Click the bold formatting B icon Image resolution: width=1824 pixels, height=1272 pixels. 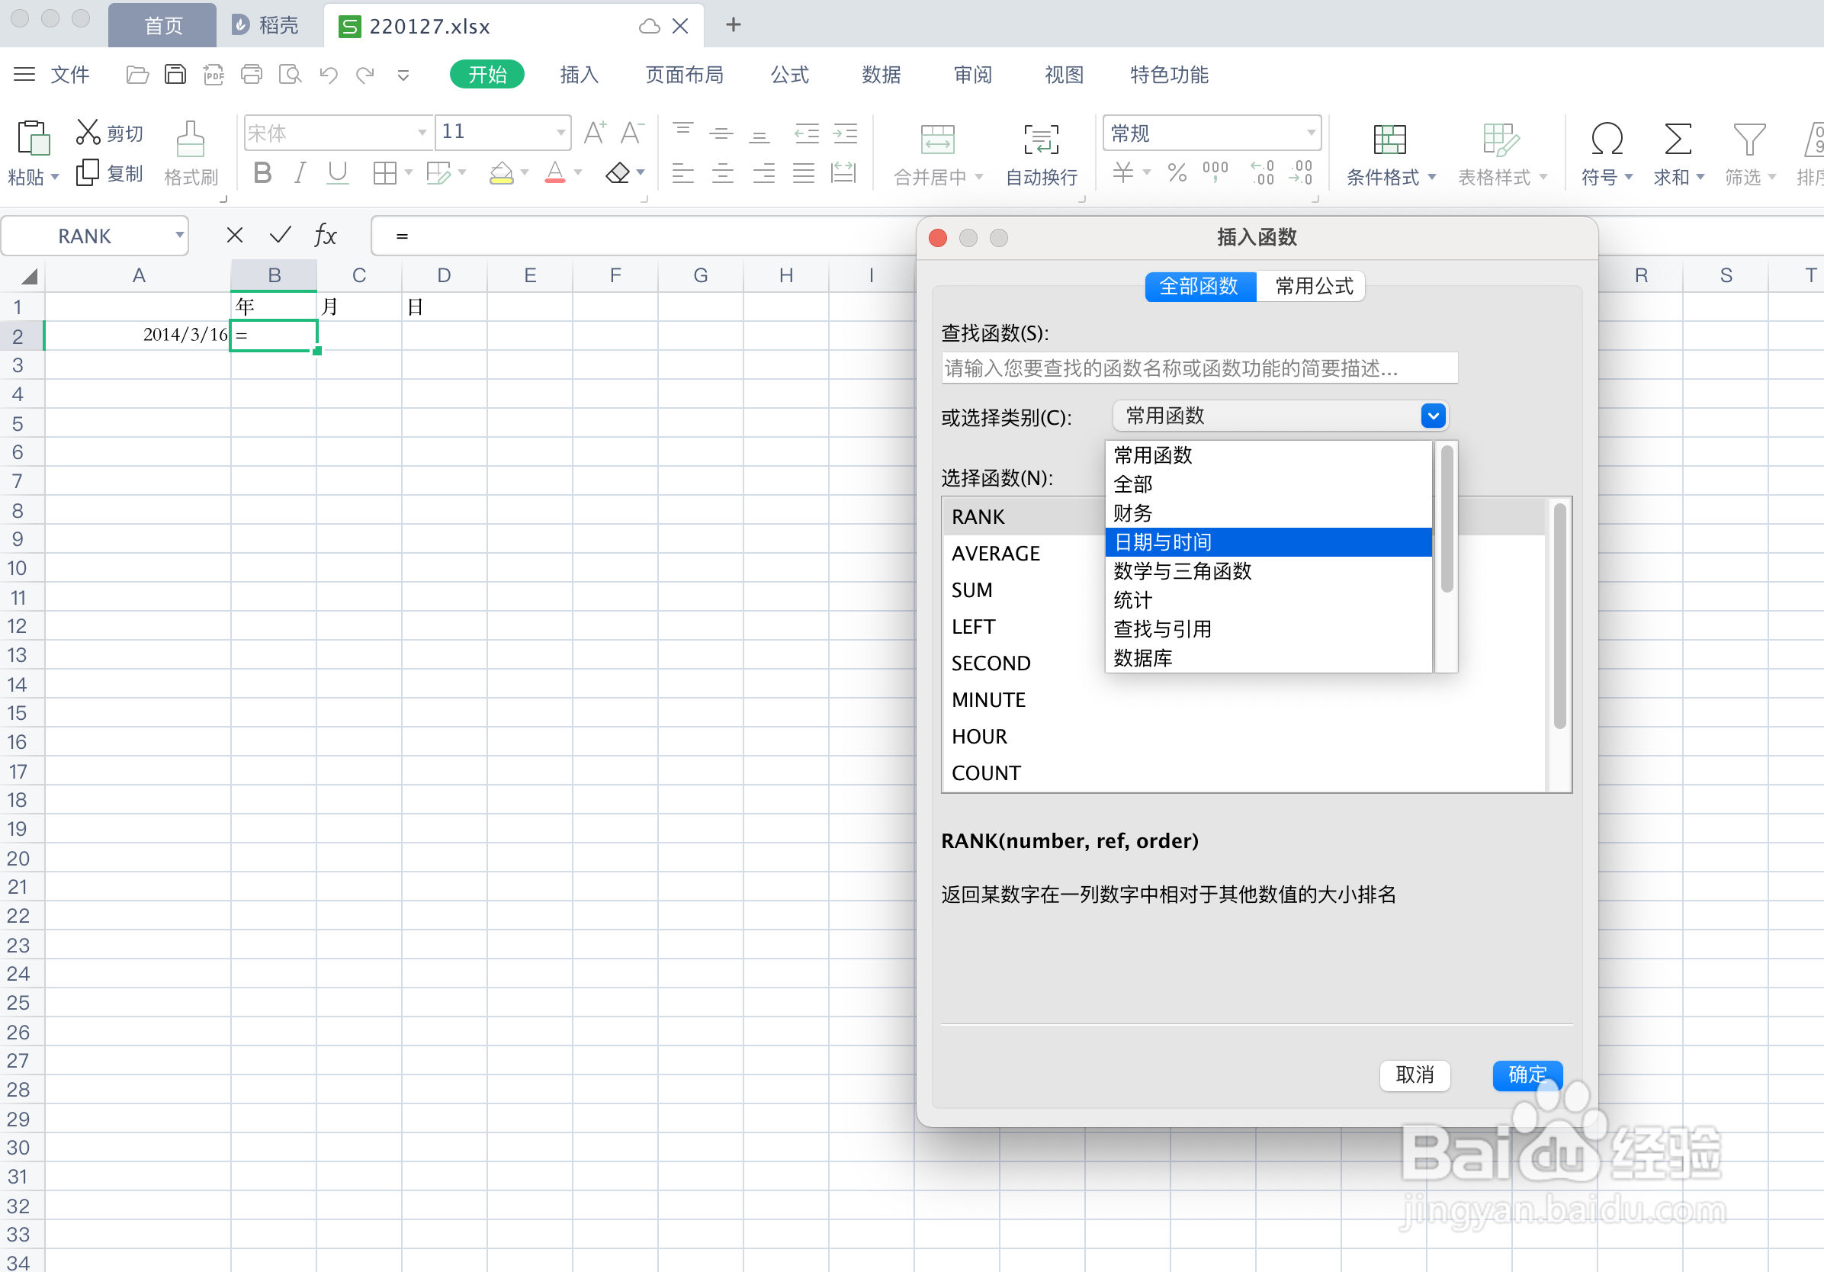pos(262,172)
